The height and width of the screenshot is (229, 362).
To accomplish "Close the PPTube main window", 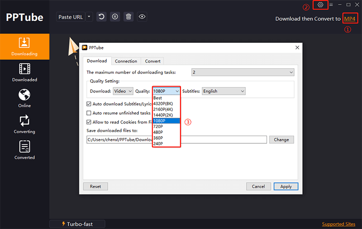I will 357,5.
